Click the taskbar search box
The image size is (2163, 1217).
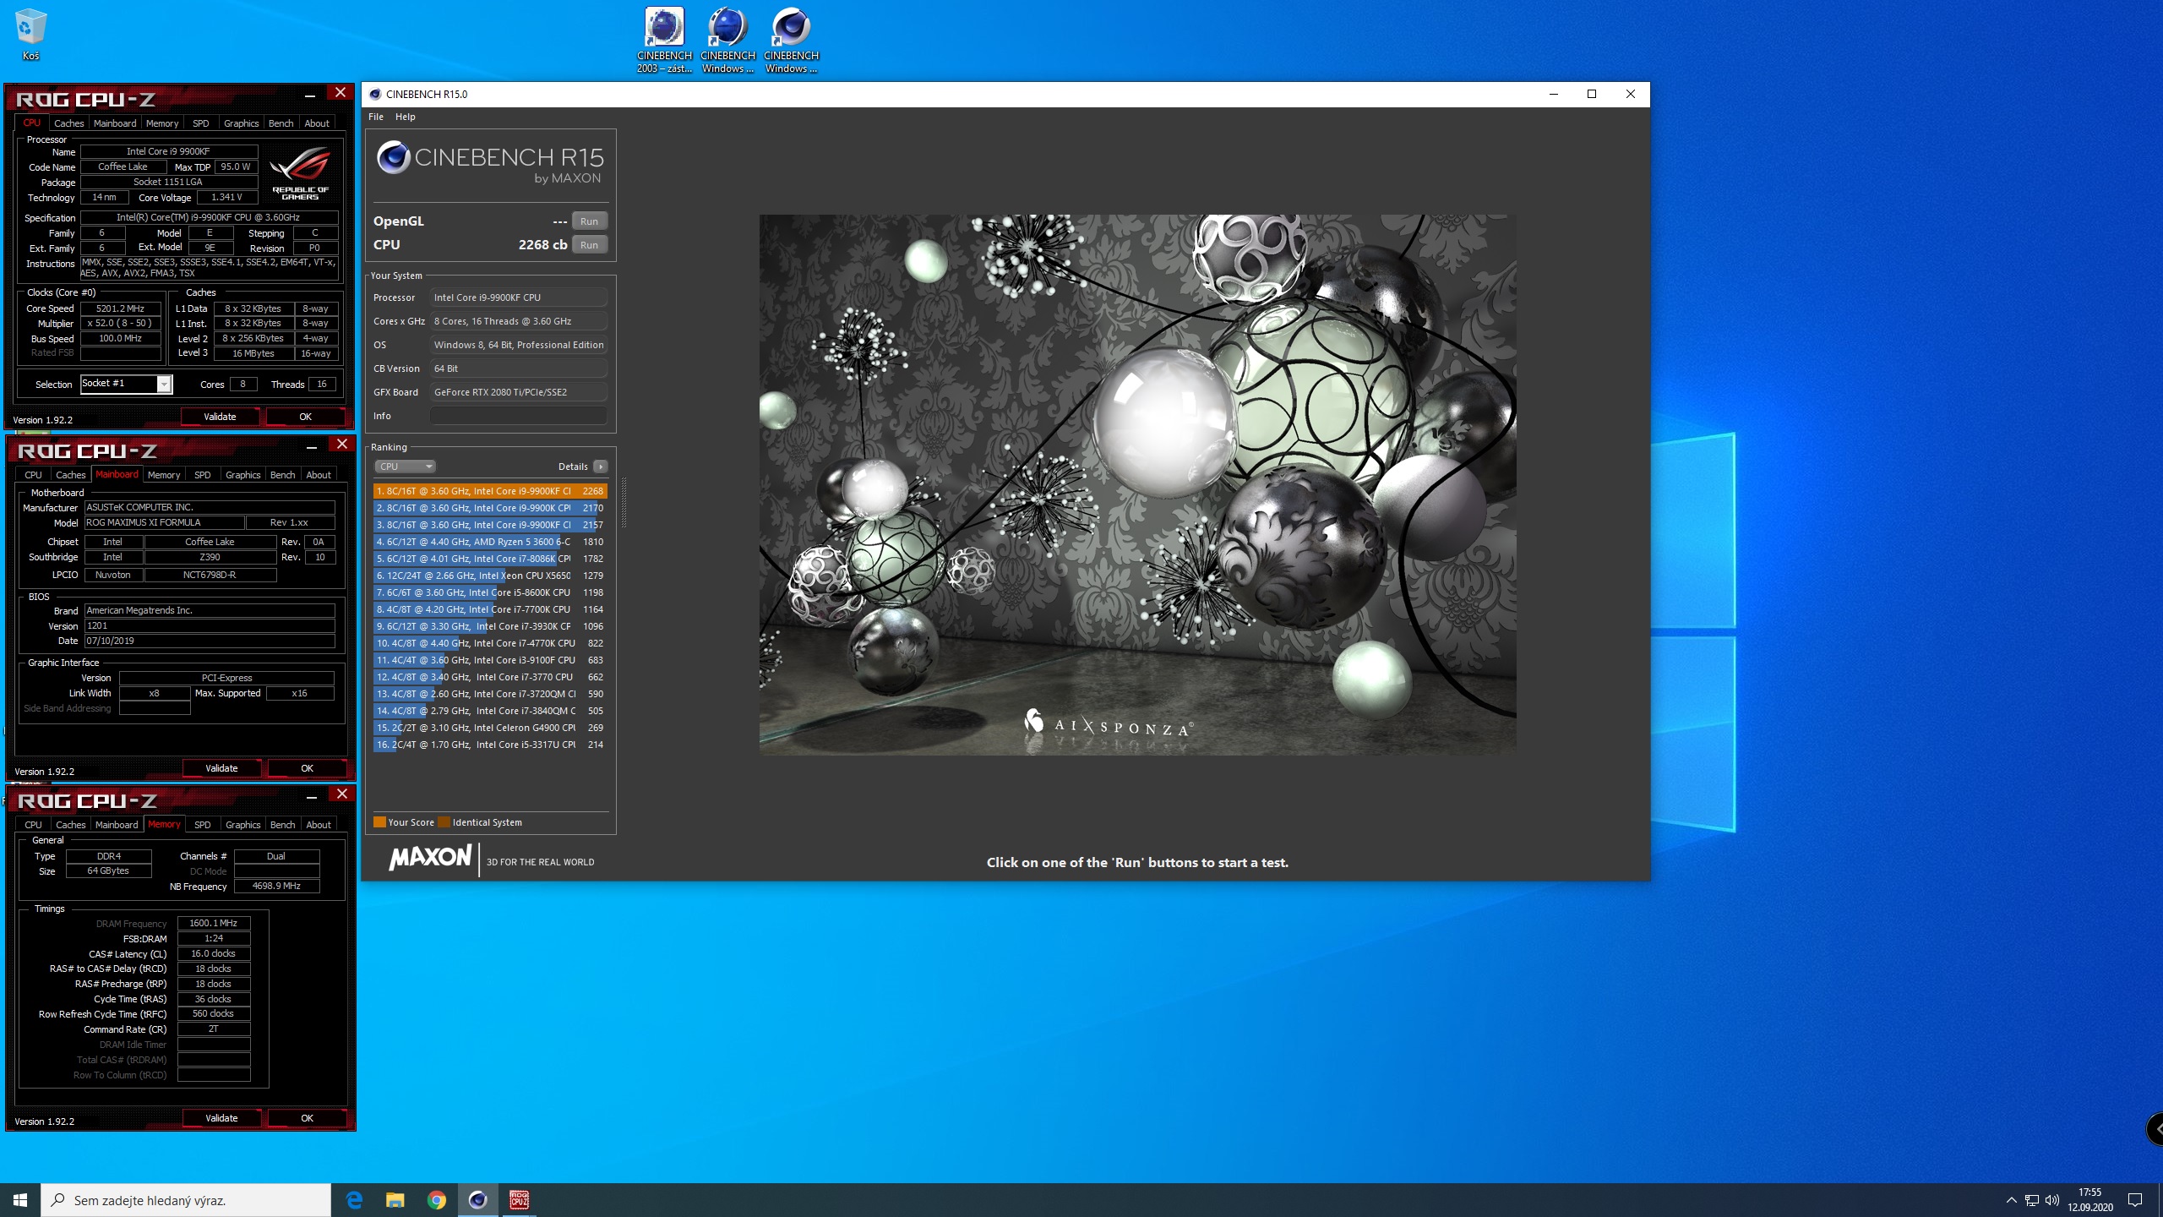pos(186,1200)
